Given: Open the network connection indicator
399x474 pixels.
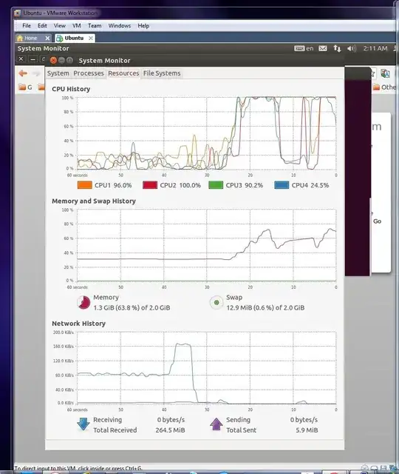Looking at the screenshot, I should (x=337, y=48).
